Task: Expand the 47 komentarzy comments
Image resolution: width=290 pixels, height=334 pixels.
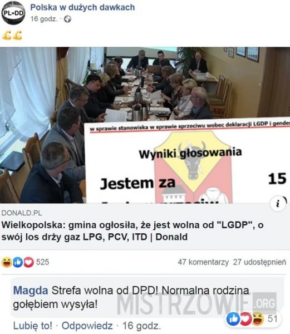Action: click(203, 262)
